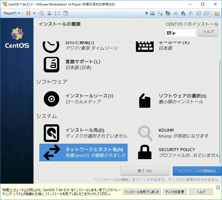The width and height of the screenshot is (222, 200).
Task: Click the first removable device icon
Action: tap(199, 14)
